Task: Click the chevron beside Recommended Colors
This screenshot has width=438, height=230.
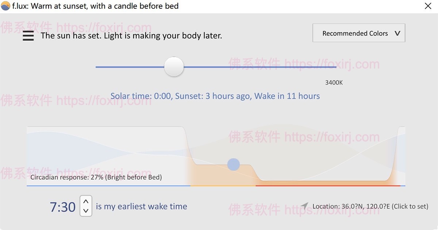Action: point(397,33)
